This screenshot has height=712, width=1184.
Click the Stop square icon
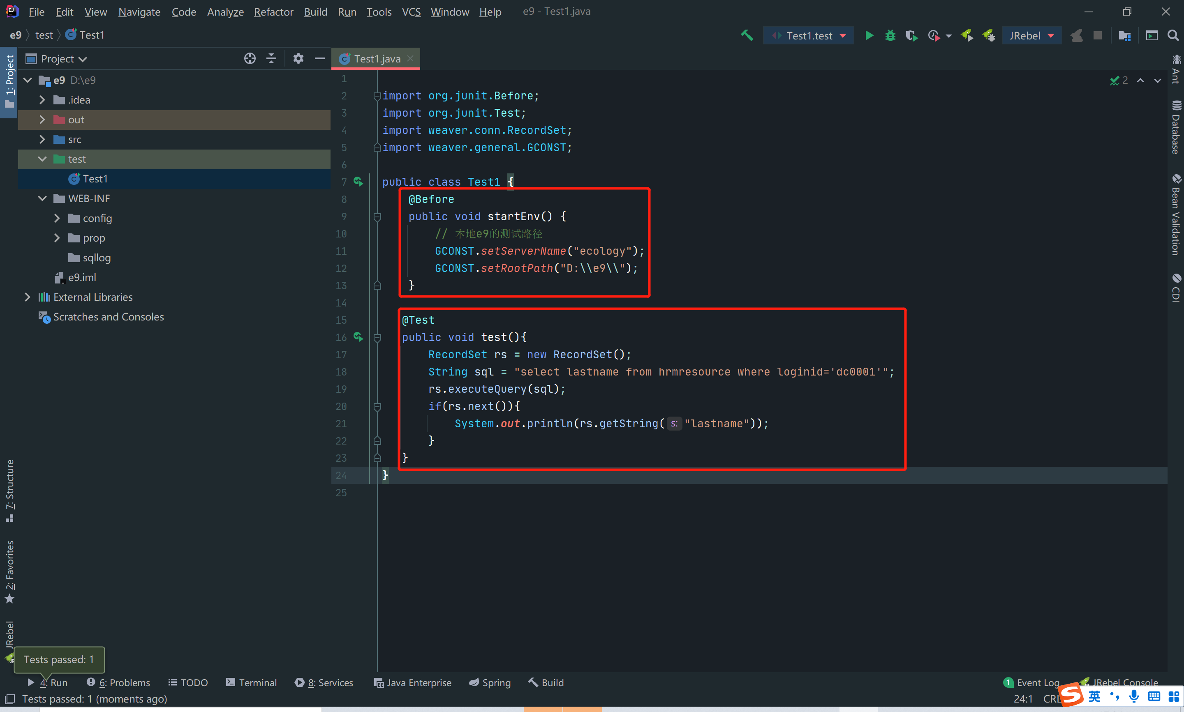(x=1097, y=35)
